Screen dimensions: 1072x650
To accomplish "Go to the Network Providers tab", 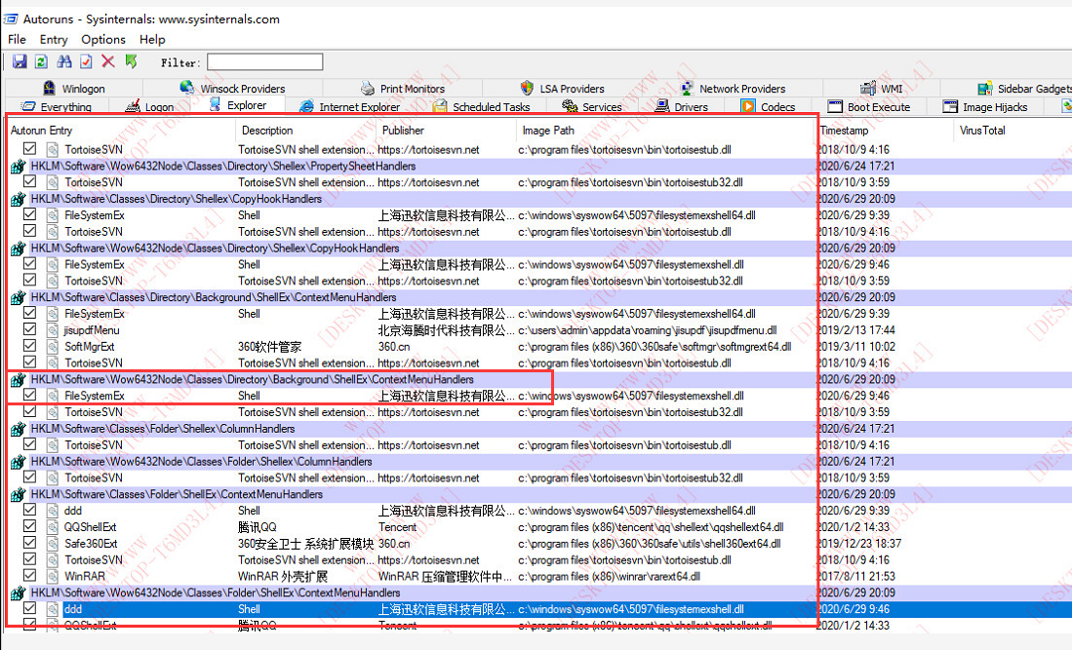I will click(x=733, y=88).
